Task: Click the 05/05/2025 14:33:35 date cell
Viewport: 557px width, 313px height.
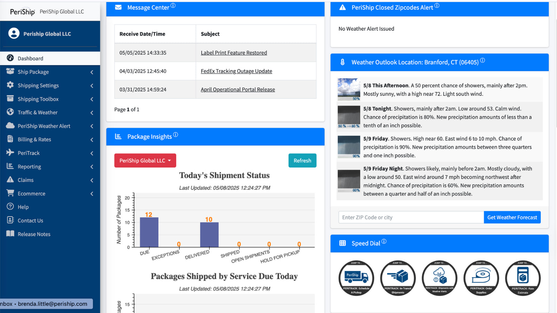Action: [x=155, y=53]
